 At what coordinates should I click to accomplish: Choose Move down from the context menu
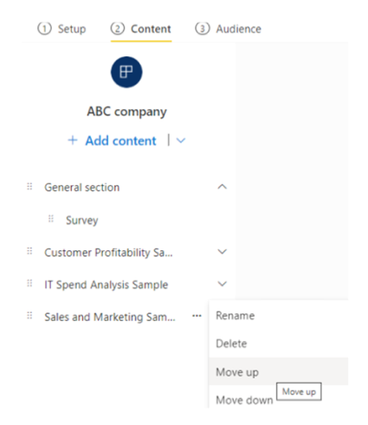click(244, 400)
